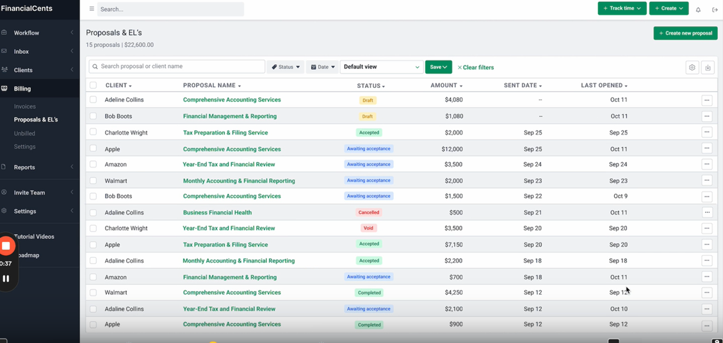723x343 pixels.
Task: Click Clear filters link
Action: point(475,67)
